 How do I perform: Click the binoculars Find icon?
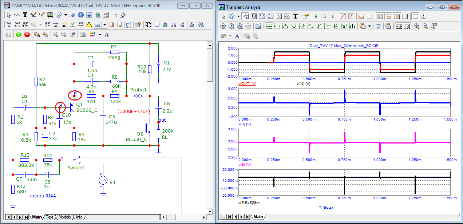pyautogui.click(x=201, y=25)
